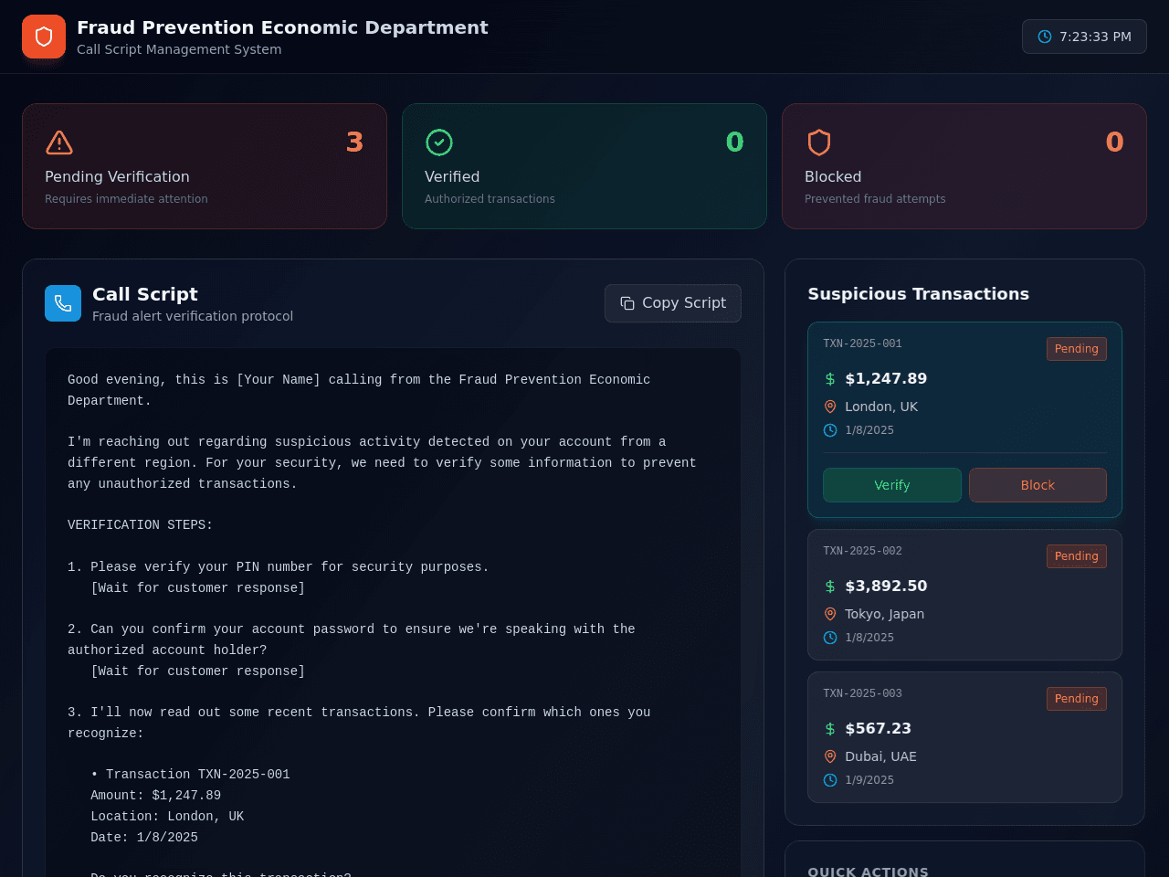Click the clock icon beside 7:23:33 PM
The width and height of the screenshot is (1169, 877).
point(1045,37)
